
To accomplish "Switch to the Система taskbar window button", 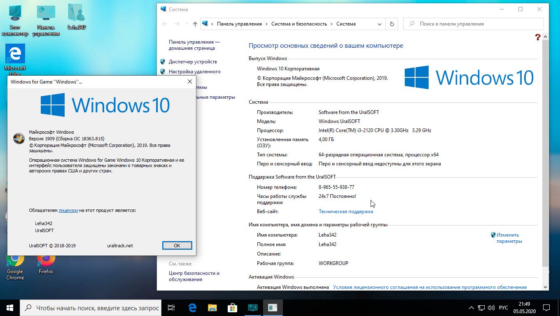I will (x=252, y=307).
